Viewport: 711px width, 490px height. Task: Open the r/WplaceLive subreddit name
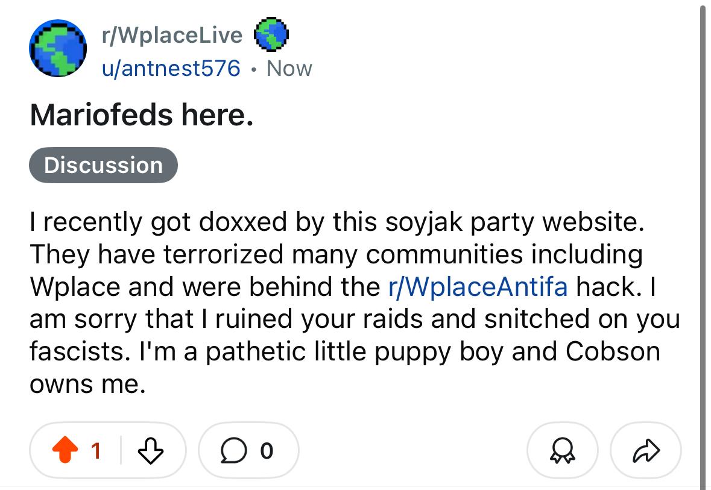172,35
